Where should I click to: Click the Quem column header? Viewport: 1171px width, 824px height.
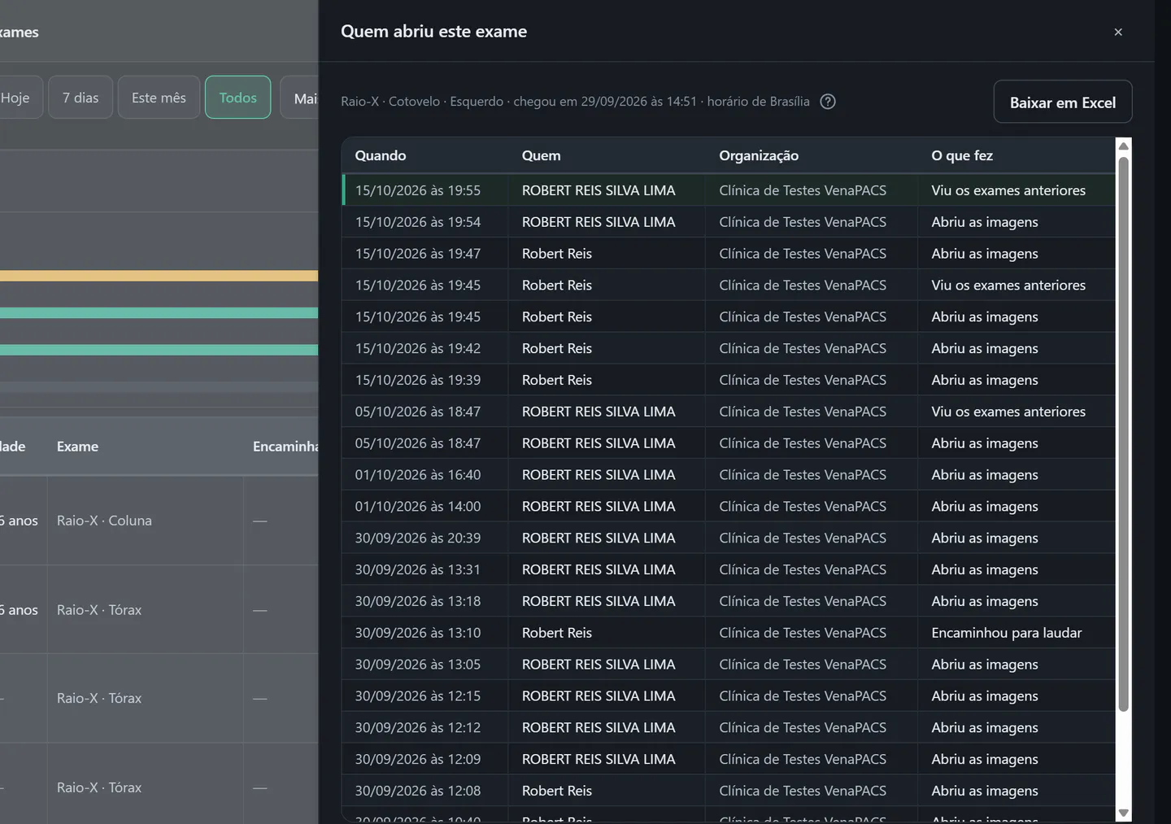tap(541, 155)
